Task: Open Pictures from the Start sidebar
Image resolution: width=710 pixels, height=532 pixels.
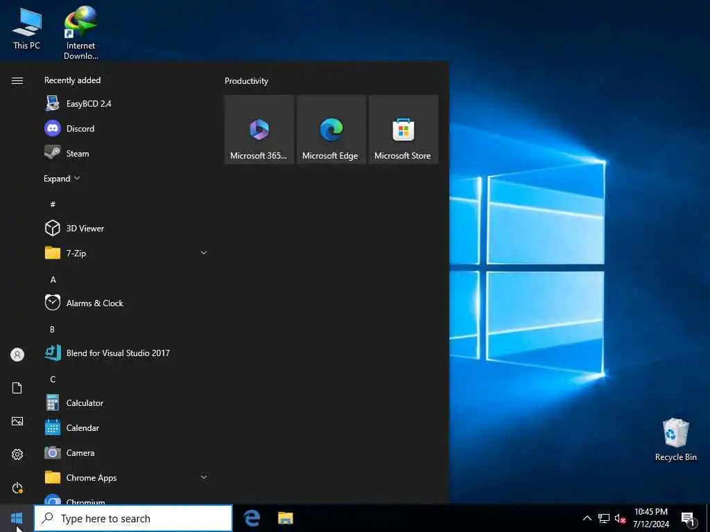Action: tap(17, 421)
